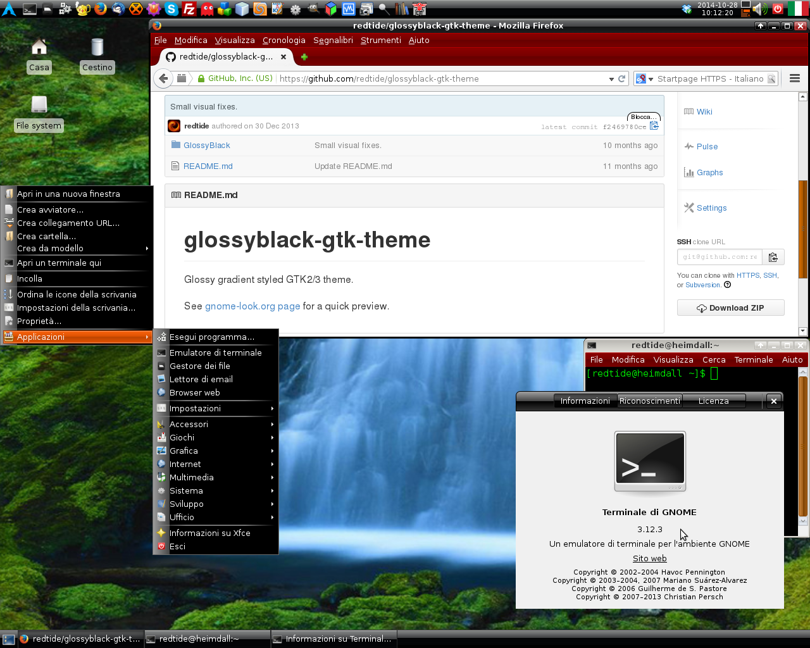Launch Firefox from the top panel
Image resolution: width=810 pixels, height=648 pixels.
coord(101,9)
